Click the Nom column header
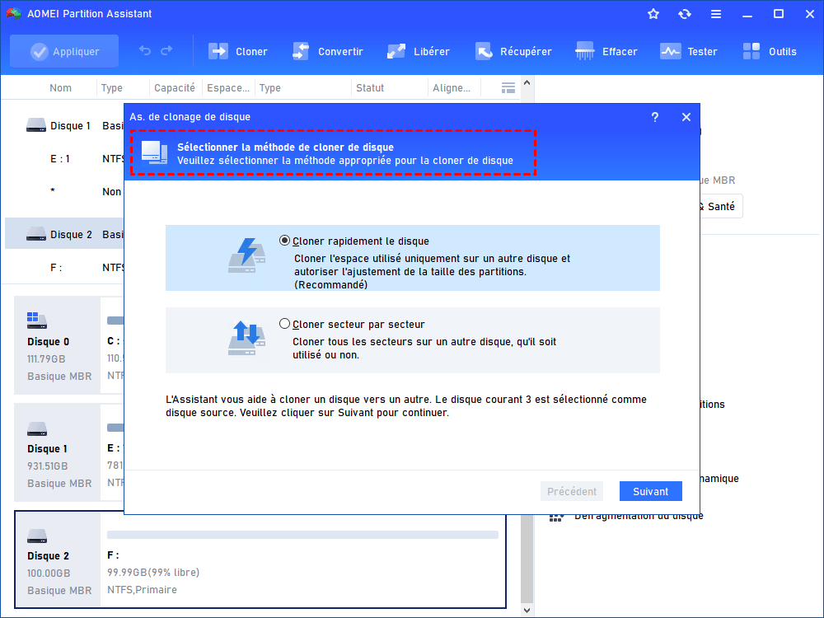This screenshot has width=824, height=618. [x=60, y=88]
